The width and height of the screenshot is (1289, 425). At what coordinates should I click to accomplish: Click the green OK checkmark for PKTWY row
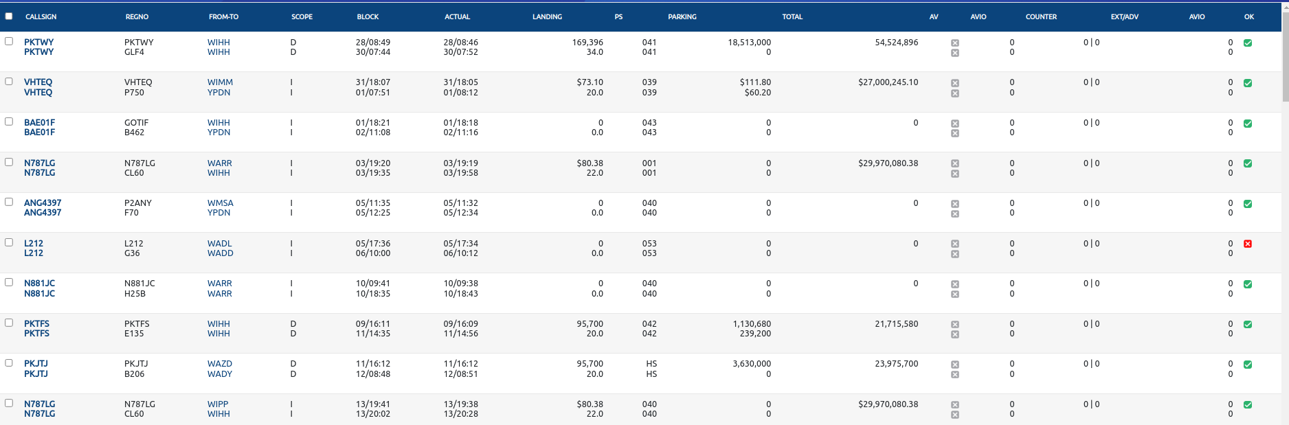1248,43
